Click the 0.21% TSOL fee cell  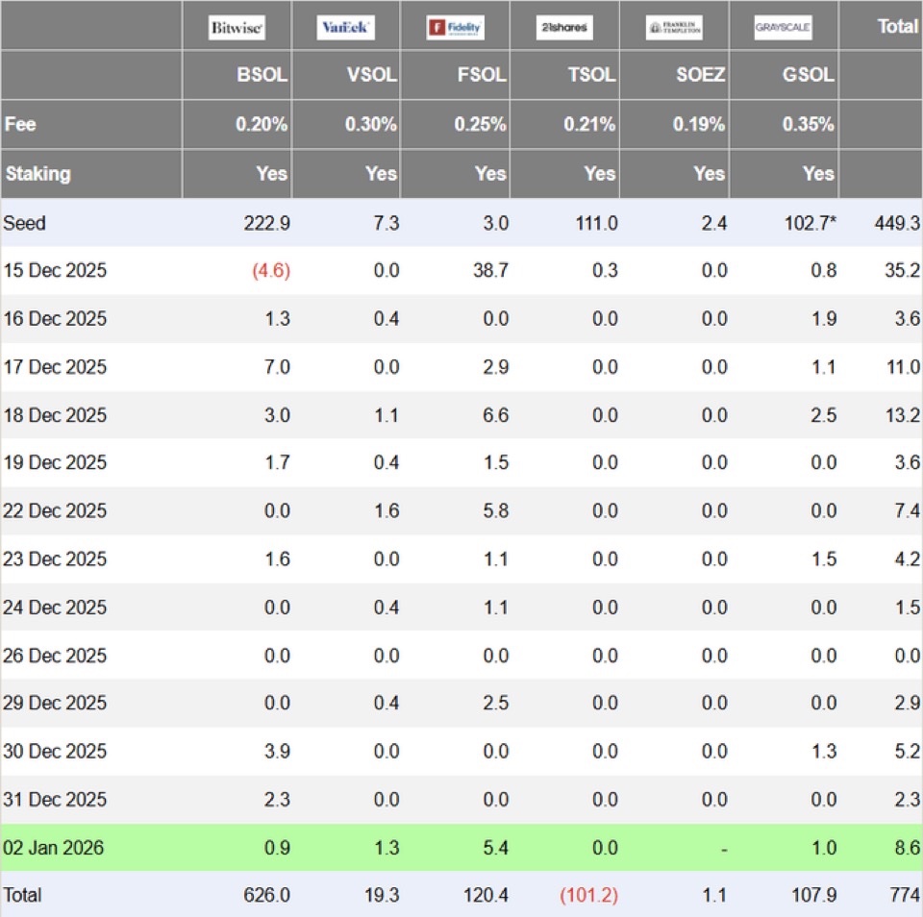pos(589,124)
